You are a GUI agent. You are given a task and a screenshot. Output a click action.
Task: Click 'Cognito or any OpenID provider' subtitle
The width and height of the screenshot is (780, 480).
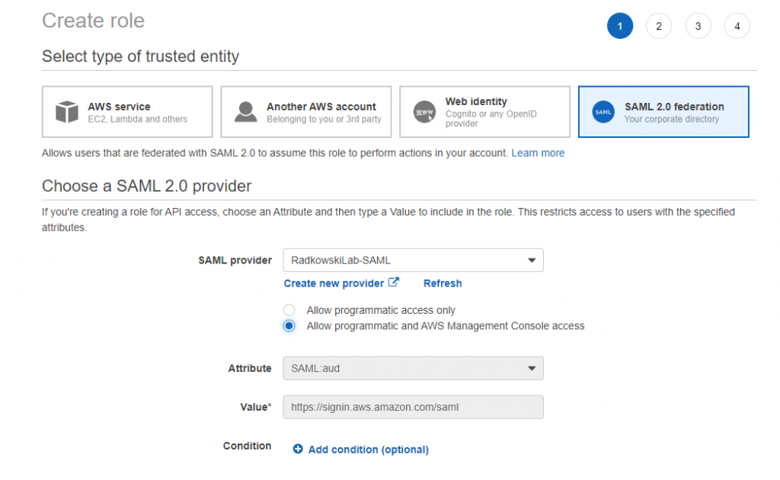click(x=491, y=118)
